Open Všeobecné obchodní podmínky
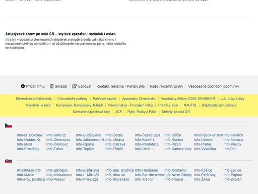Viewport: 258px width, 194px height. tap(214, 86)
